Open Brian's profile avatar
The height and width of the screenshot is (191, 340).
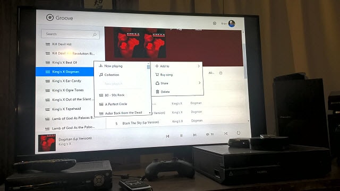(x=232, y=23)
